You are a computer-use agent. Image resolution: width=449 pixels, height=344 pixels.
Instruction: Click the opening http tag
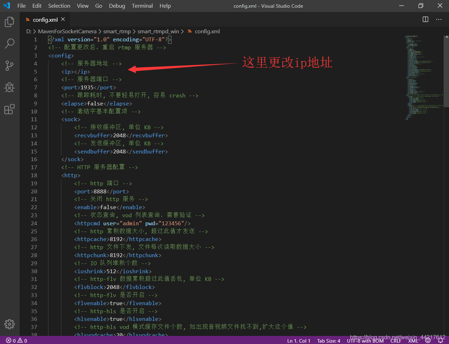tap(71, 176)
